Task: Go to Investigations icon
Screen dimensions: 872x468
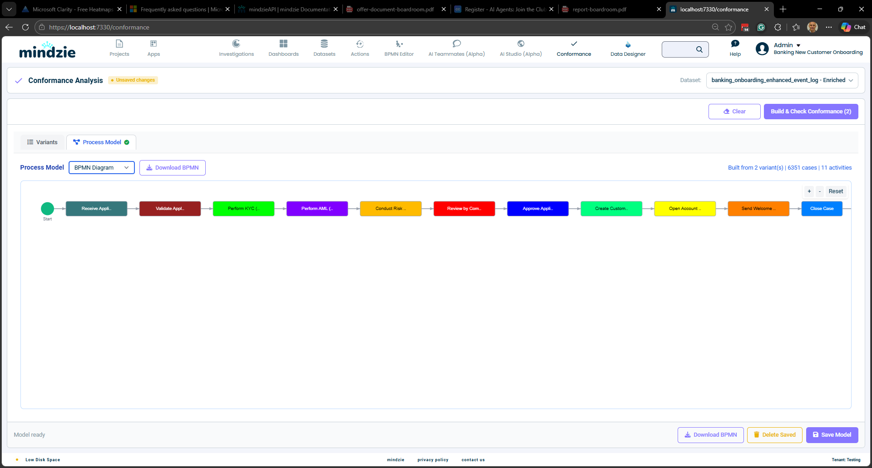Action: [236, 44]
